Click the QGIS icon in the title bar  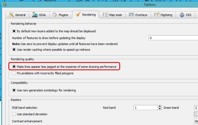coord(5,5)
